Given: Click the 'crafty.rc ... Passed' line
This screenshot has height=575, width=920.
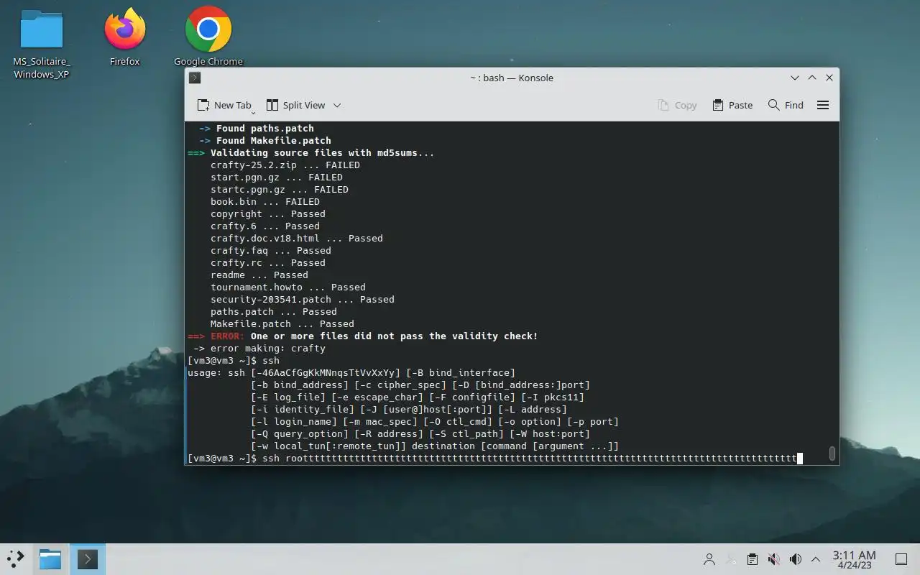Looking at the screenshot, I should point(267,263).
